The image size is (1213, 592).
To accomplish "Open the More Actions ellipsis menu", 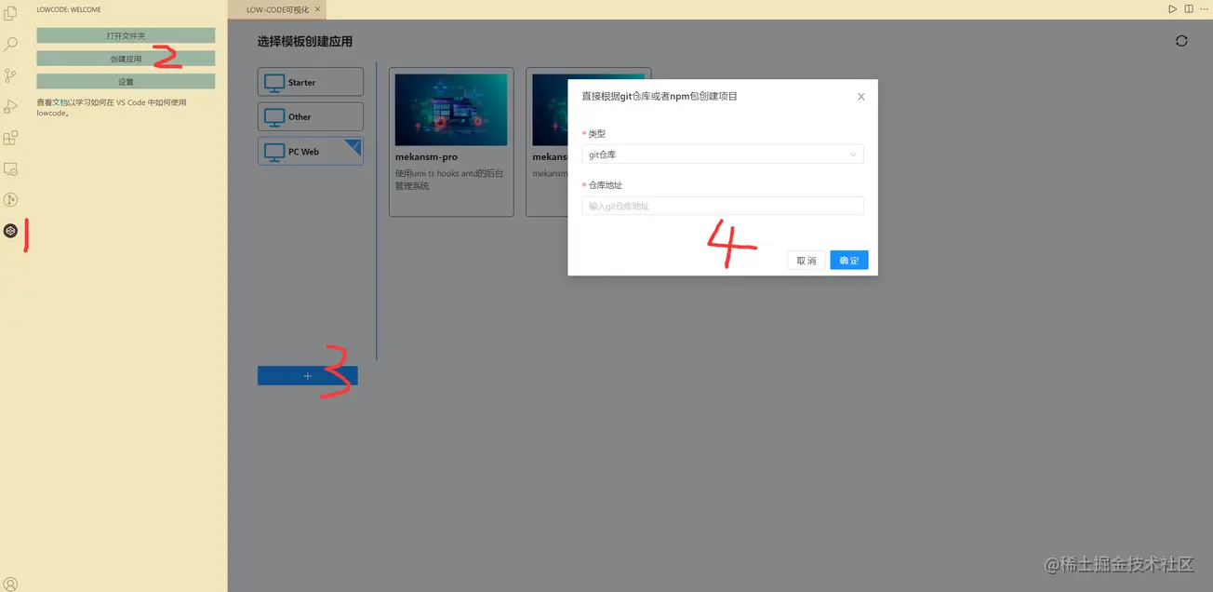I will [x=1205, y=9].
